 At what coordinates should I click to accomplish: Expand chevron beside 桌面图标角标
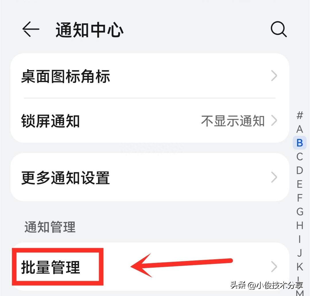point(274,76)
